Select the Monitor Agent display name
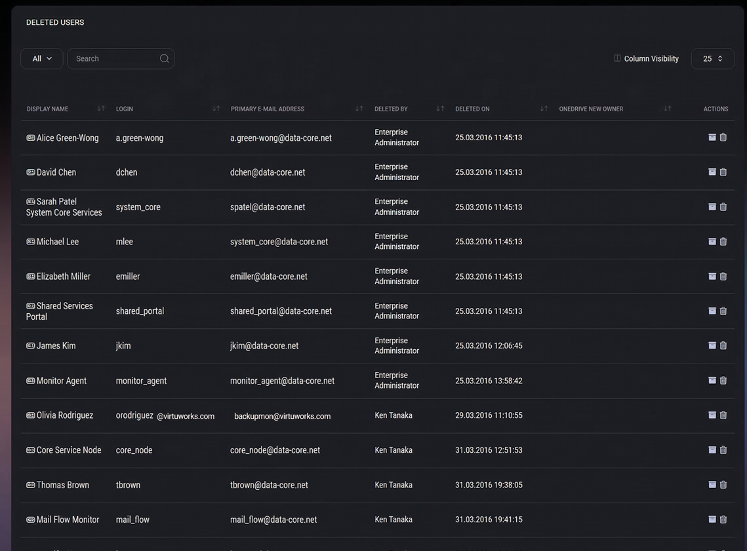 (x=62, y=381)
